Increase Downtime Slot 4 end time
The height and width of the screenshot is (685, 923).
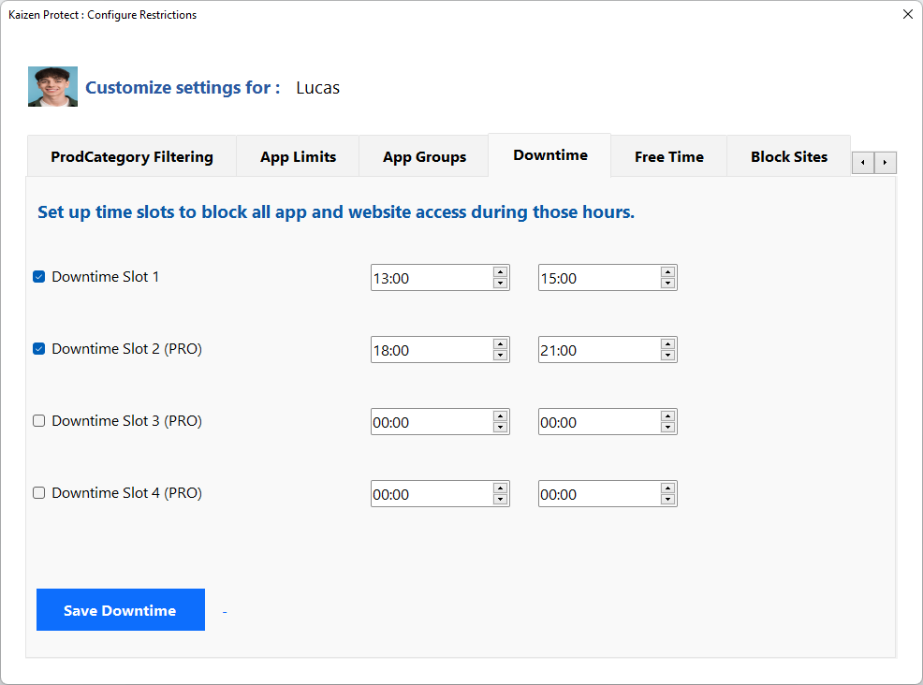tap(667, 488)
